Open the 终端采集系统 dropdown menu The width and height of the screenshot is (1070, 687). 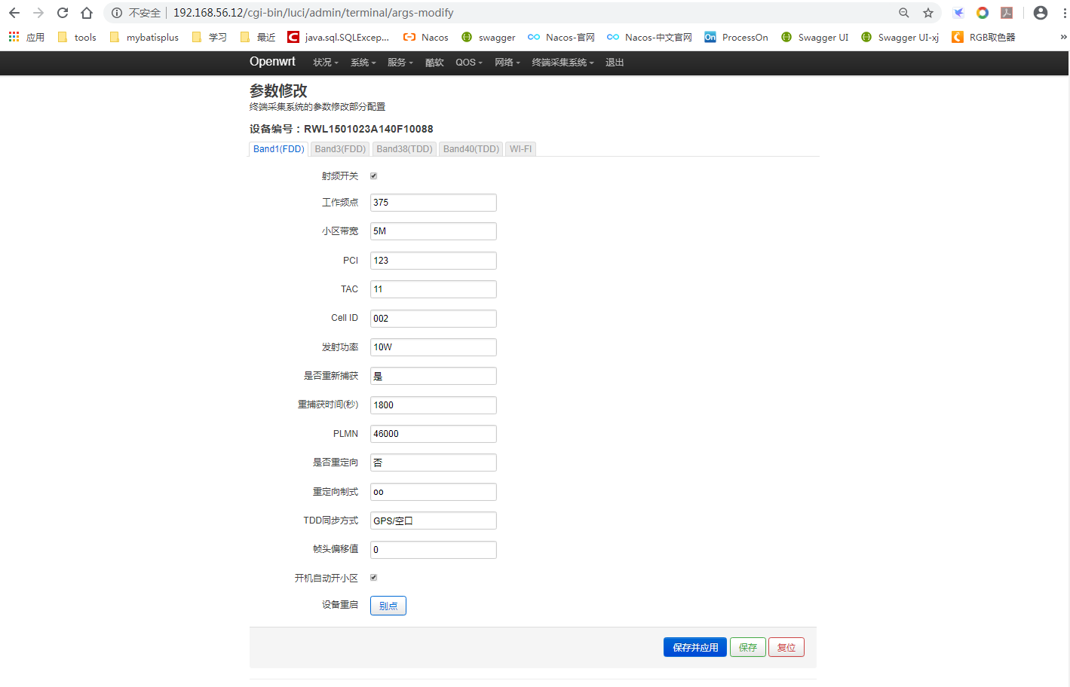561,63
